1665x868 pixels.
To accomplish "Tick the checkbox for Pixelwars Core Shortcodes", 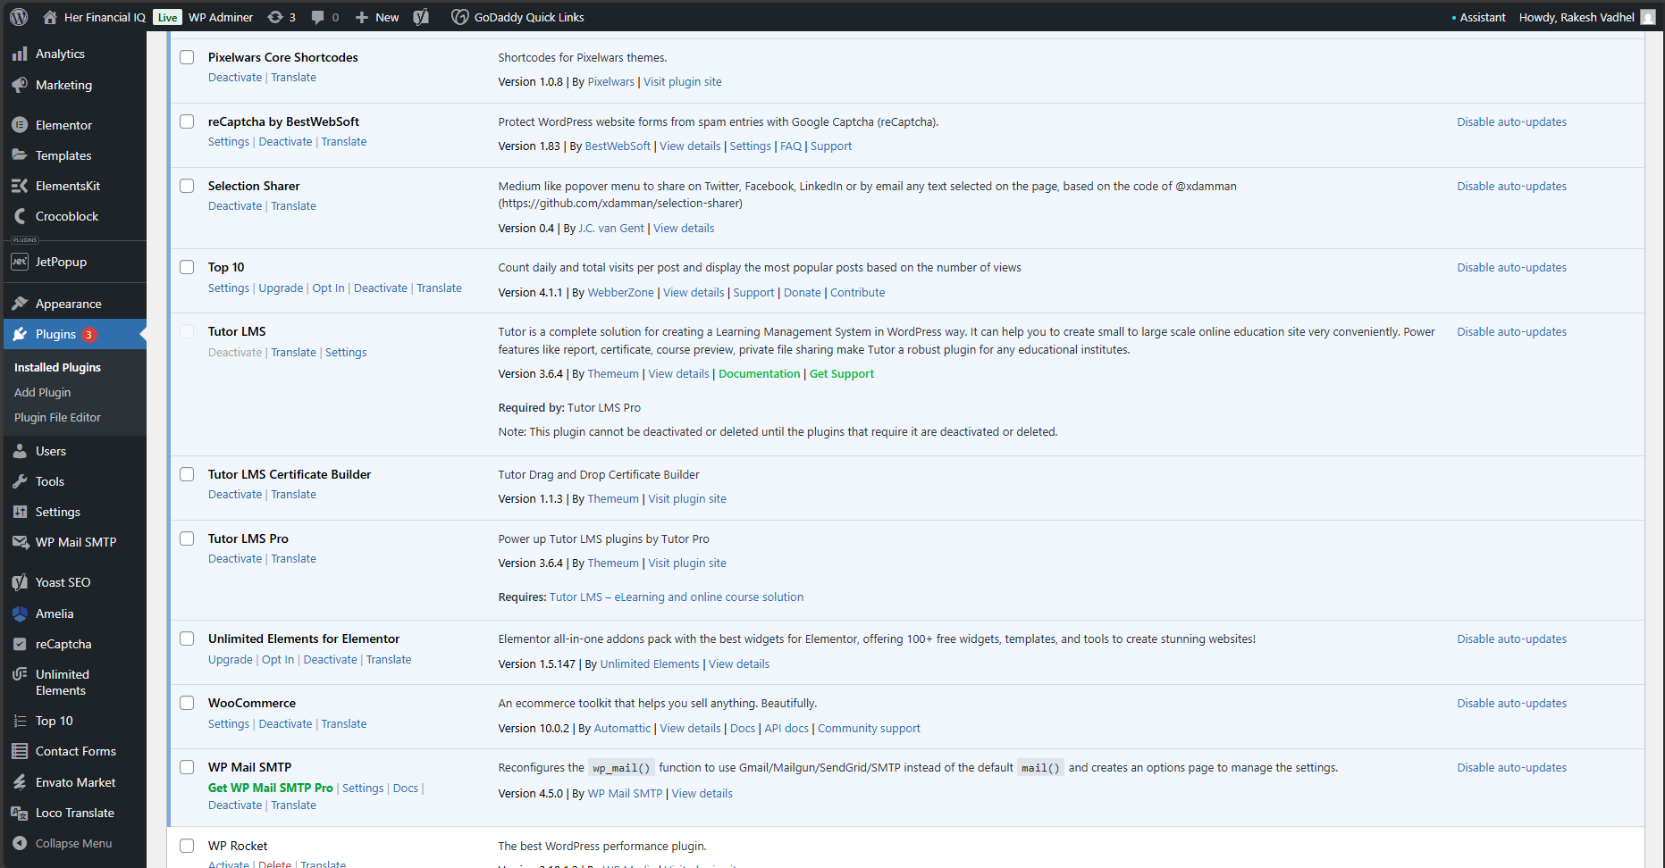I will [x=187, y=57].
